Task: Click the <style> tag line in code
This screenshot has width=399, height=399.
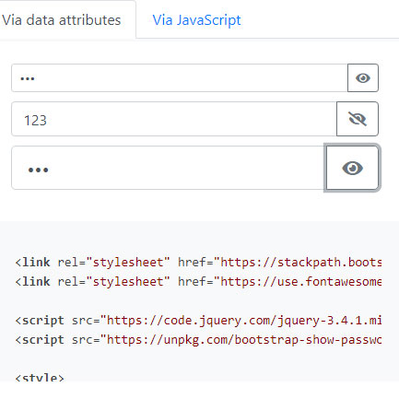Action: coord(40,377)
